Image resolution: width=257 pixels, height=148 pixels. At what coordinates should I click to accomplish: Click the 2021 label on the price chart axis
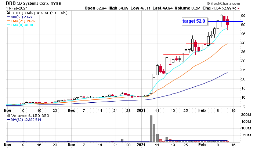(141, 110)
